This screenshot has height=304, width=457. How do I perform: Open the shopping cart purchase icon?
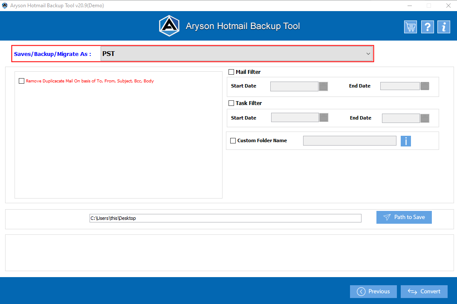[411, 27]
